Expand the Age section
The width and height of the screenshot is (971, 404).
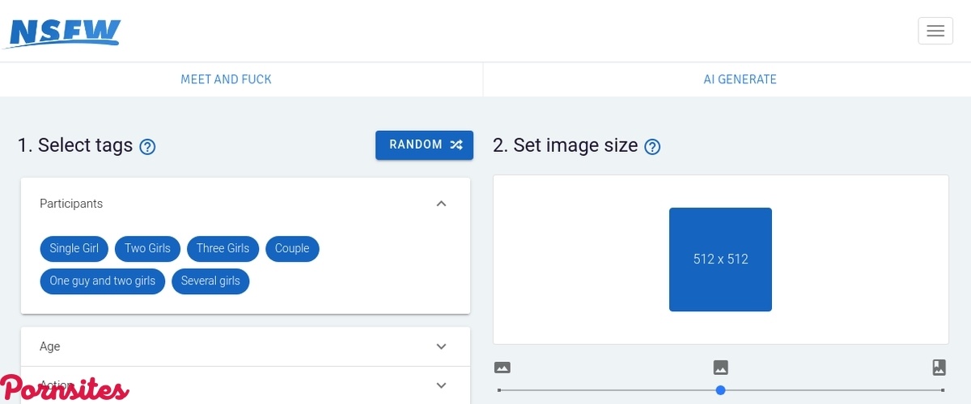tap(441, 347)
